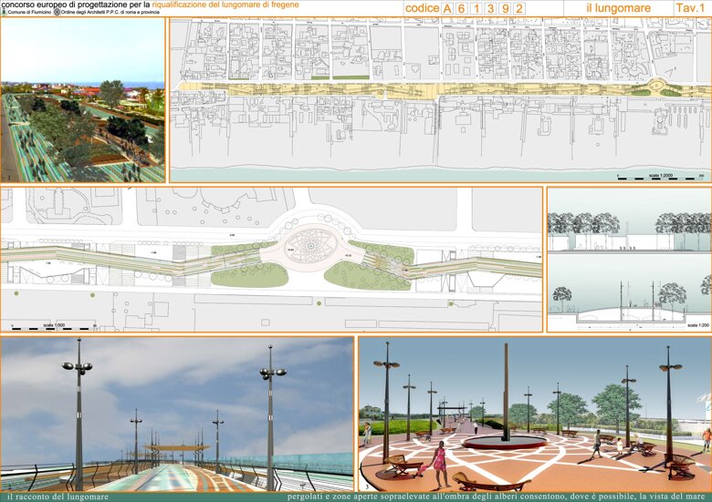Viewport: 712px width, 502px height.
Task: Click the 'scala 1:200' label on section
Action: pos(698,325)
